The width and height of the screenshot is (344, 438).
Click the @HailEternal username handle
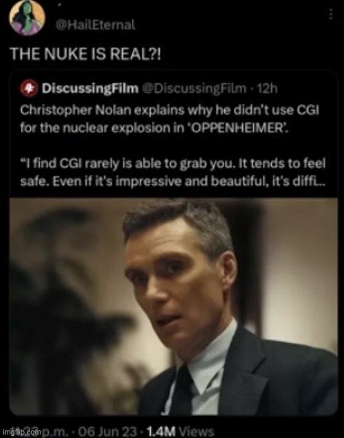click(x=96, y=25)
